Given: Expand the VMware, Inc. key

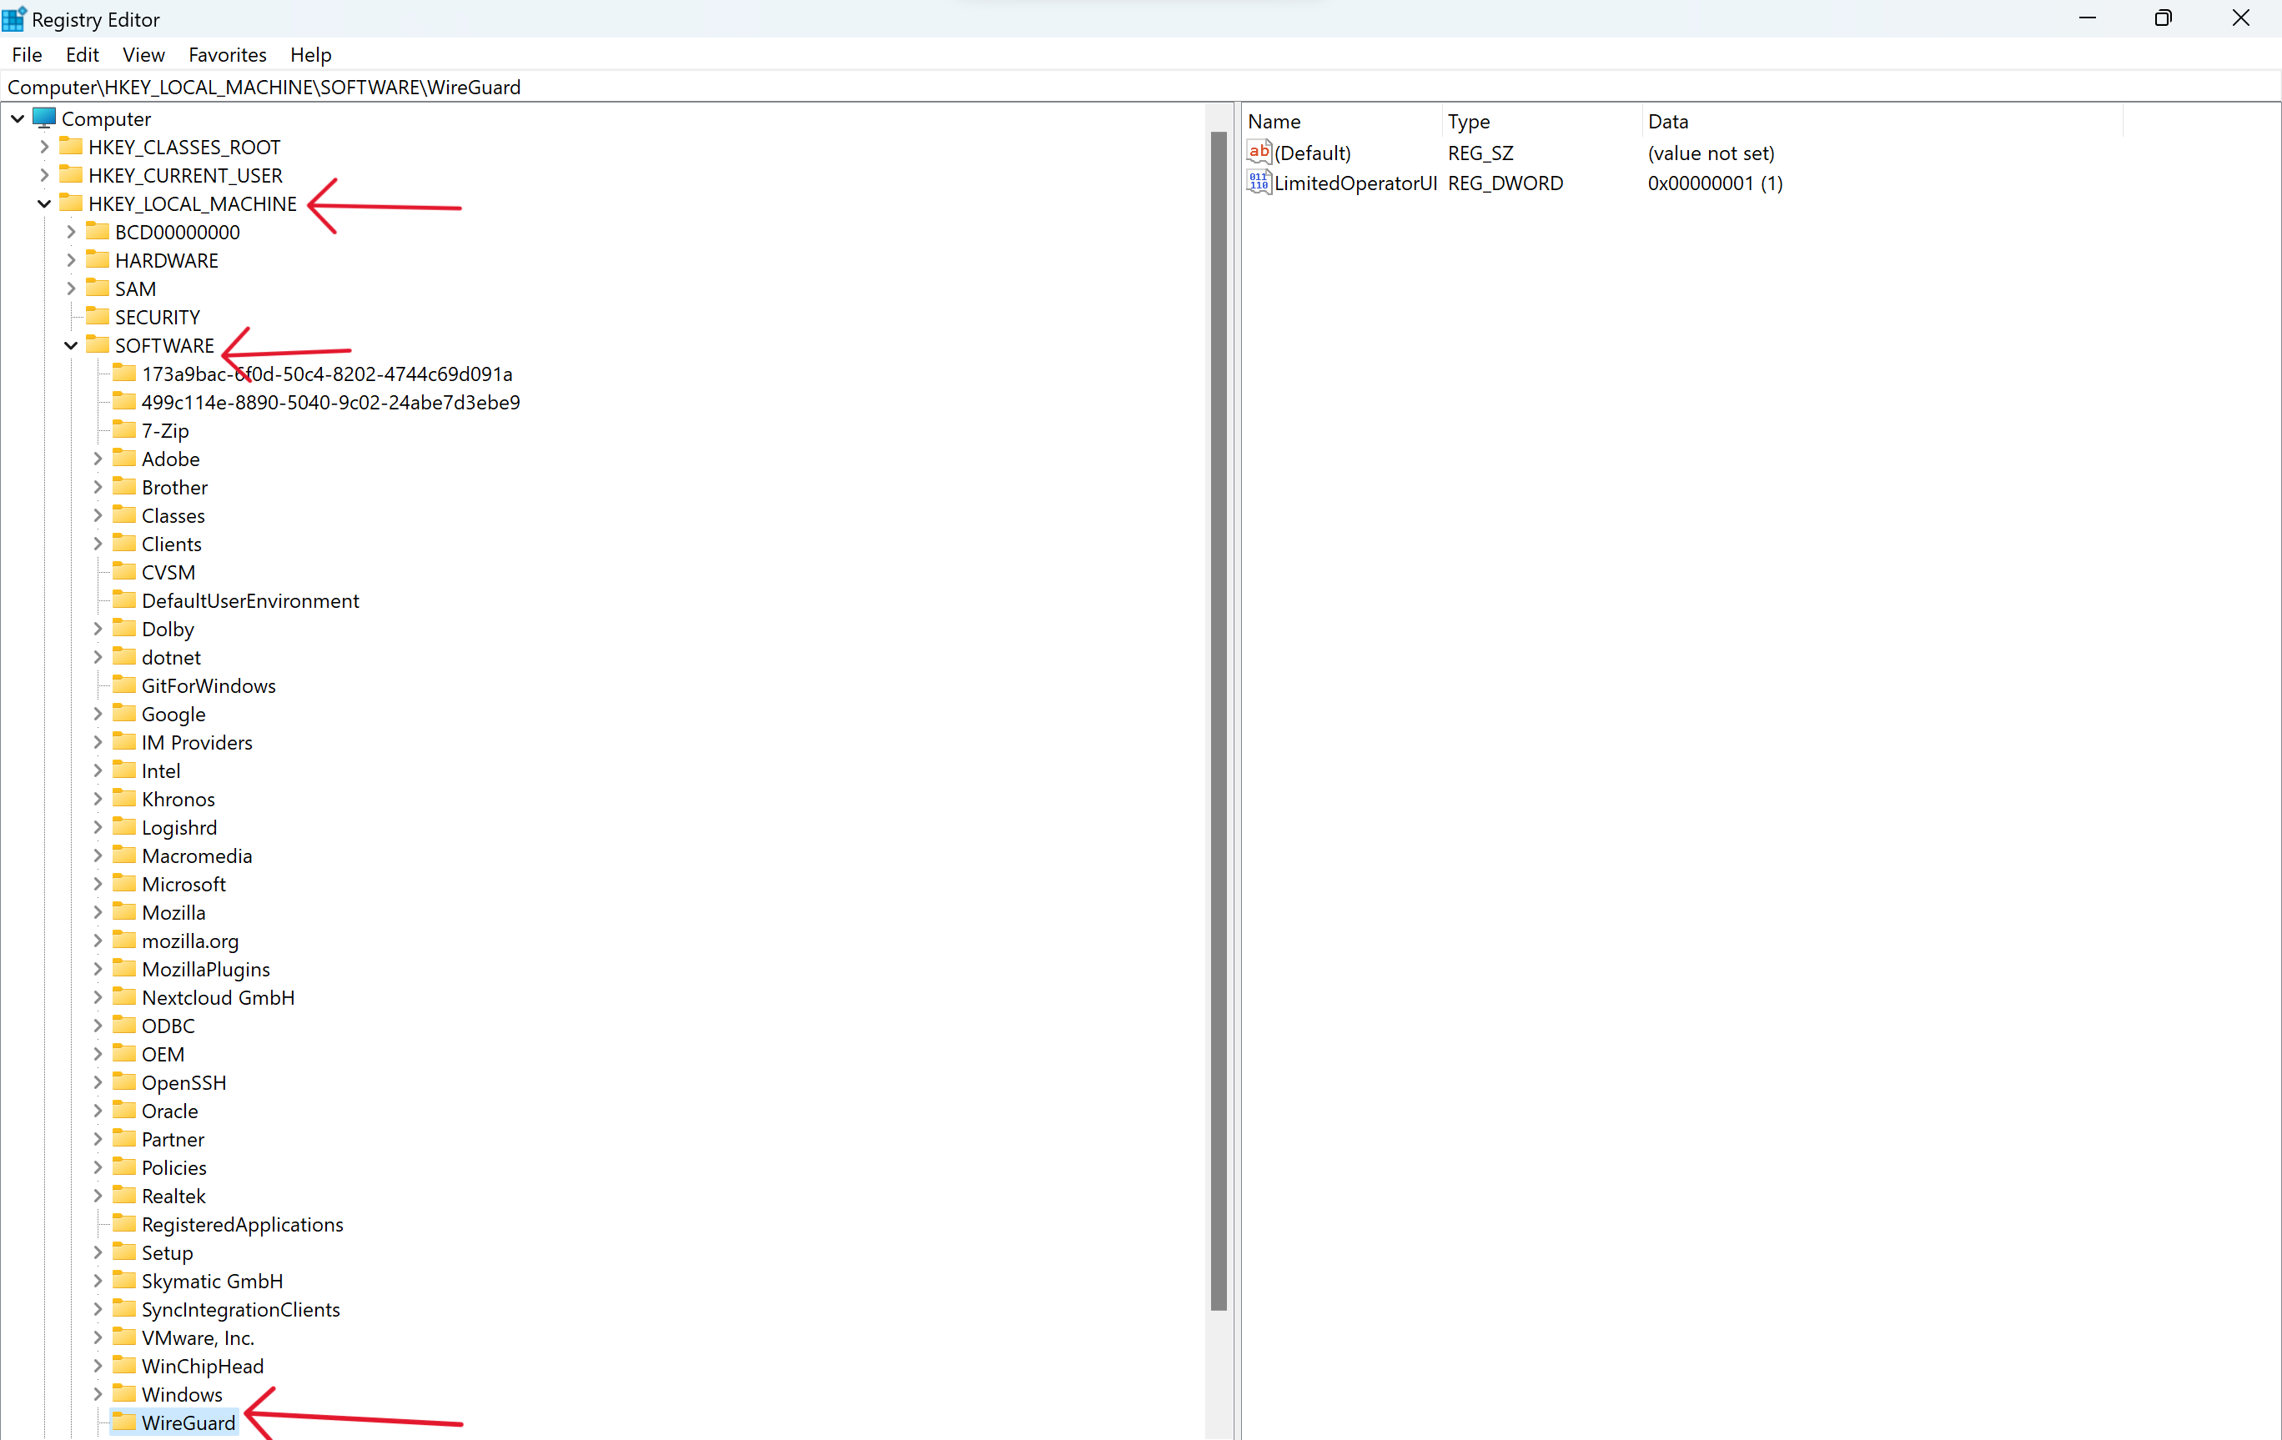Looking at the screenshot, I should (97, 1337).
